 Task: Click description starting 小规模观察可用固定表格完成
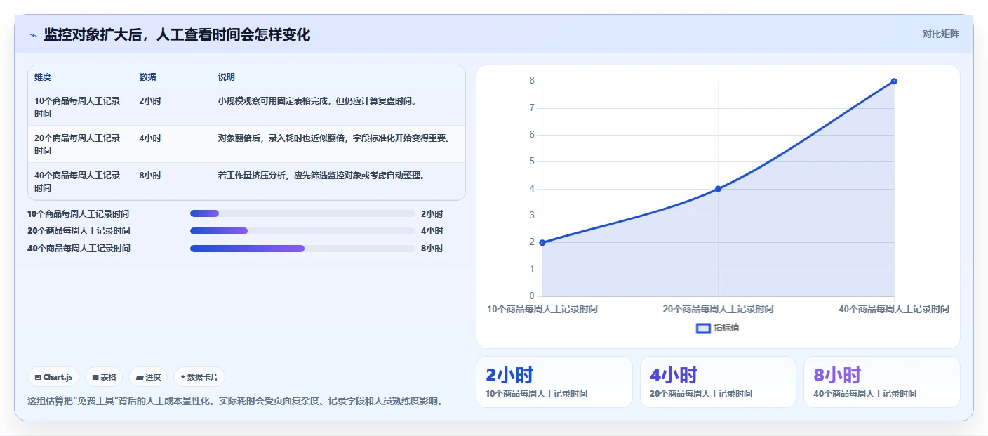tap(318, 101)
